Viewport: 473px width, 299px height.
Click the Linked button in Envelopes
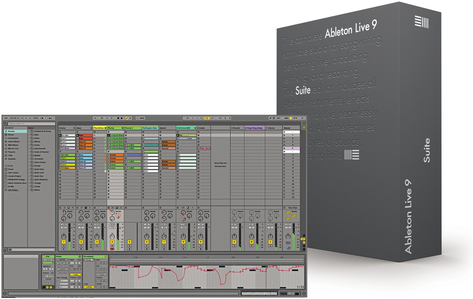[89, 287]
